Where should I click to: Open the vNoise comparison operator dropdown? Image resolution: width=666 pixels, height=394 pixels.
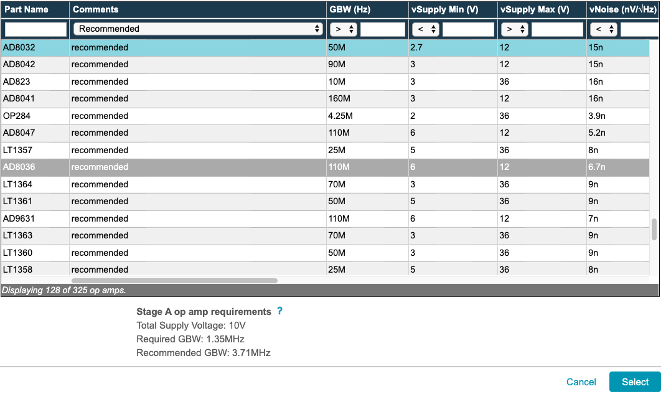pos(604,29)
